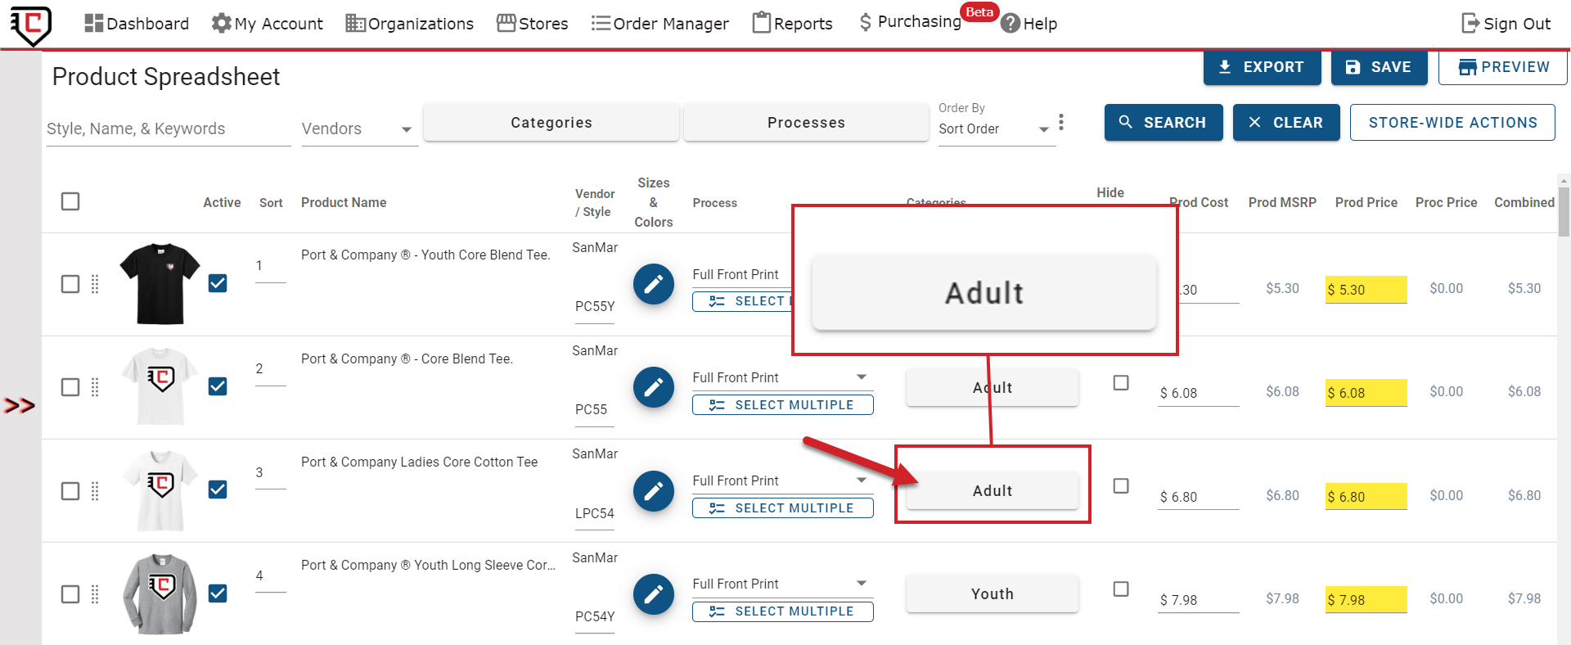1571x645 pixels.
Task: Open the Processes filter
Action: [x=806, y=123]
